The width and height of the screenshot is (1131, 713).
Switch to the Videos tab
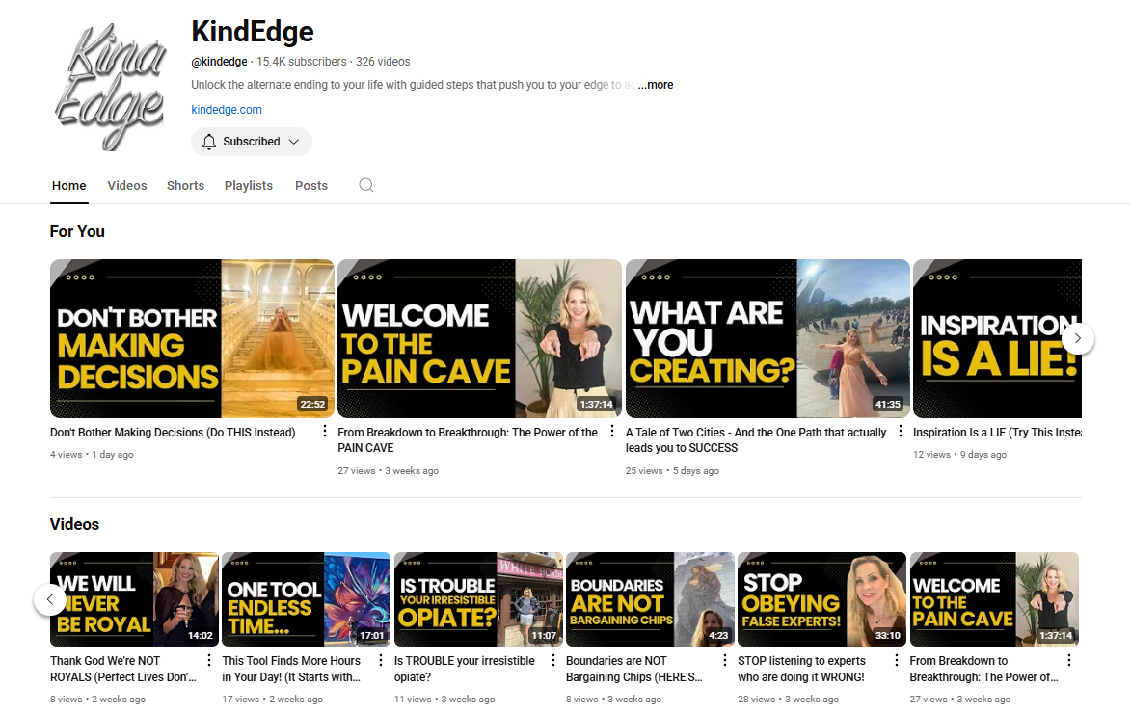click(127, 185)
